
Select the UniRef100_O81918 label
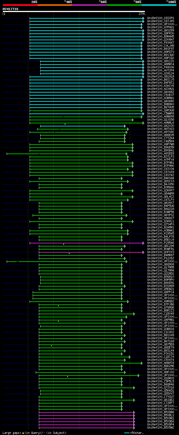pos(161,76)
